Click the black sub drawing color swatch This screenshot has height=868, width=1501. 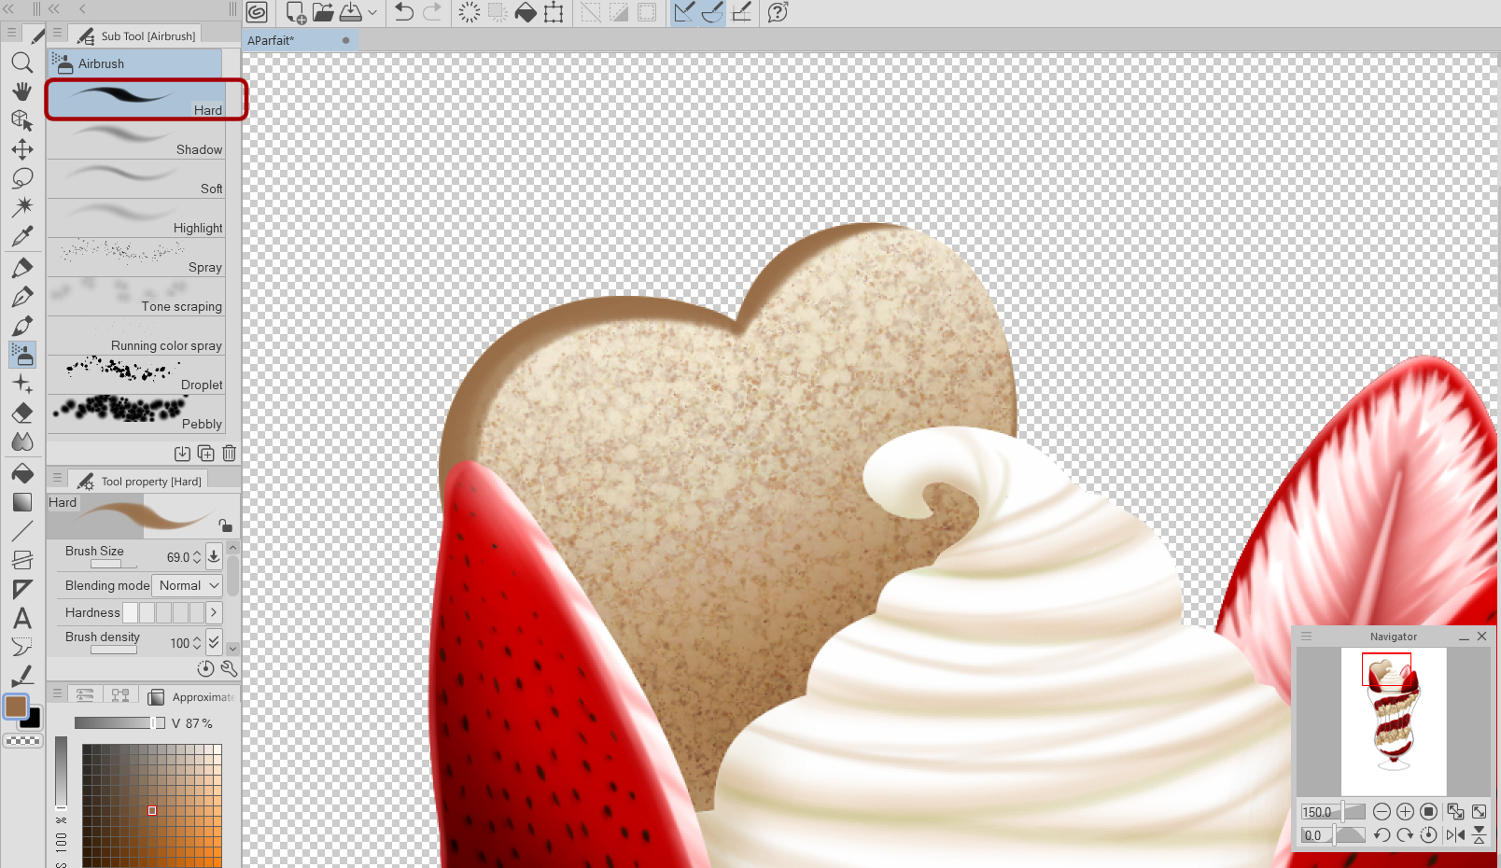[x=33, y=720]
